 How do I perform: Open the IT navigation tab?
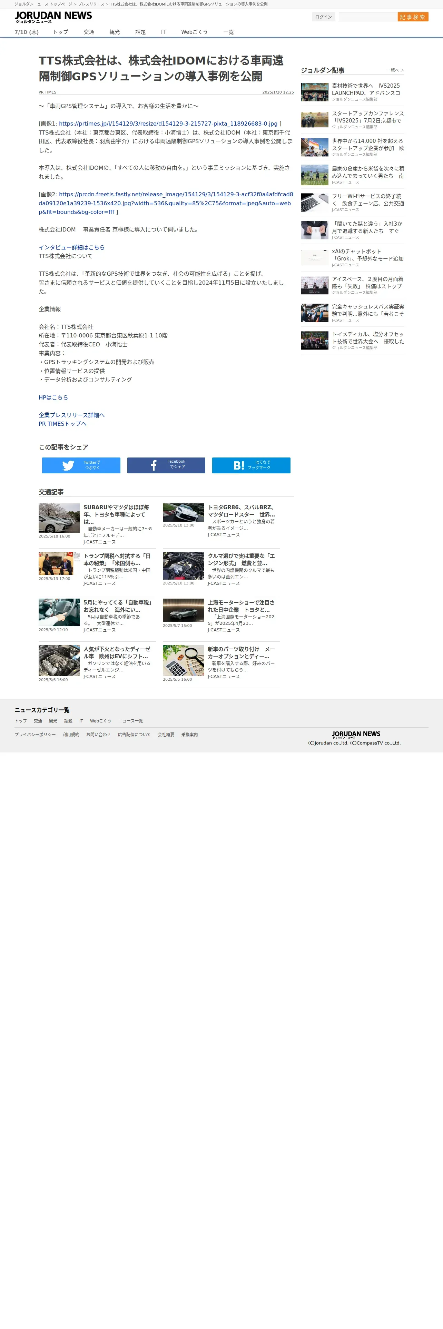pyautogui.click(x=164, y=32)
